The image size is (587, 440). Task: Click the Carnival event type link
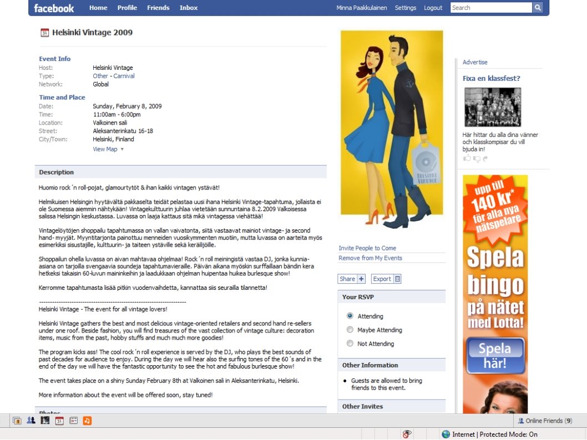point(124,76)
